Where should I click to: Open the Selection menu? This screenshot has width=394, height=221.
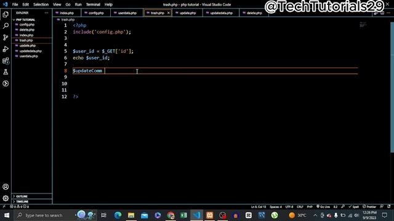[41, 4]
